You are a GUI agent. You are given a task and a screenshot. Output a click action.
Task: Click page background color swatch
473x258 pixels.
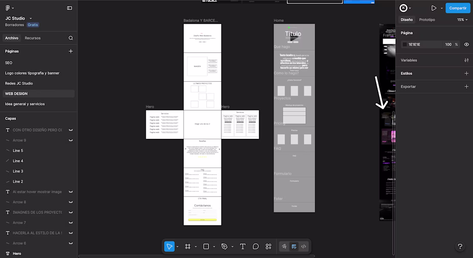pos(405,44)
